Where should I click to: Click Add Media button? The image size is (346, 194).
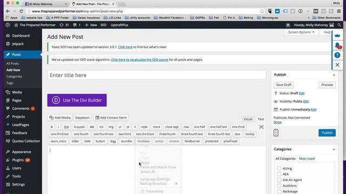tap(60, 117)
